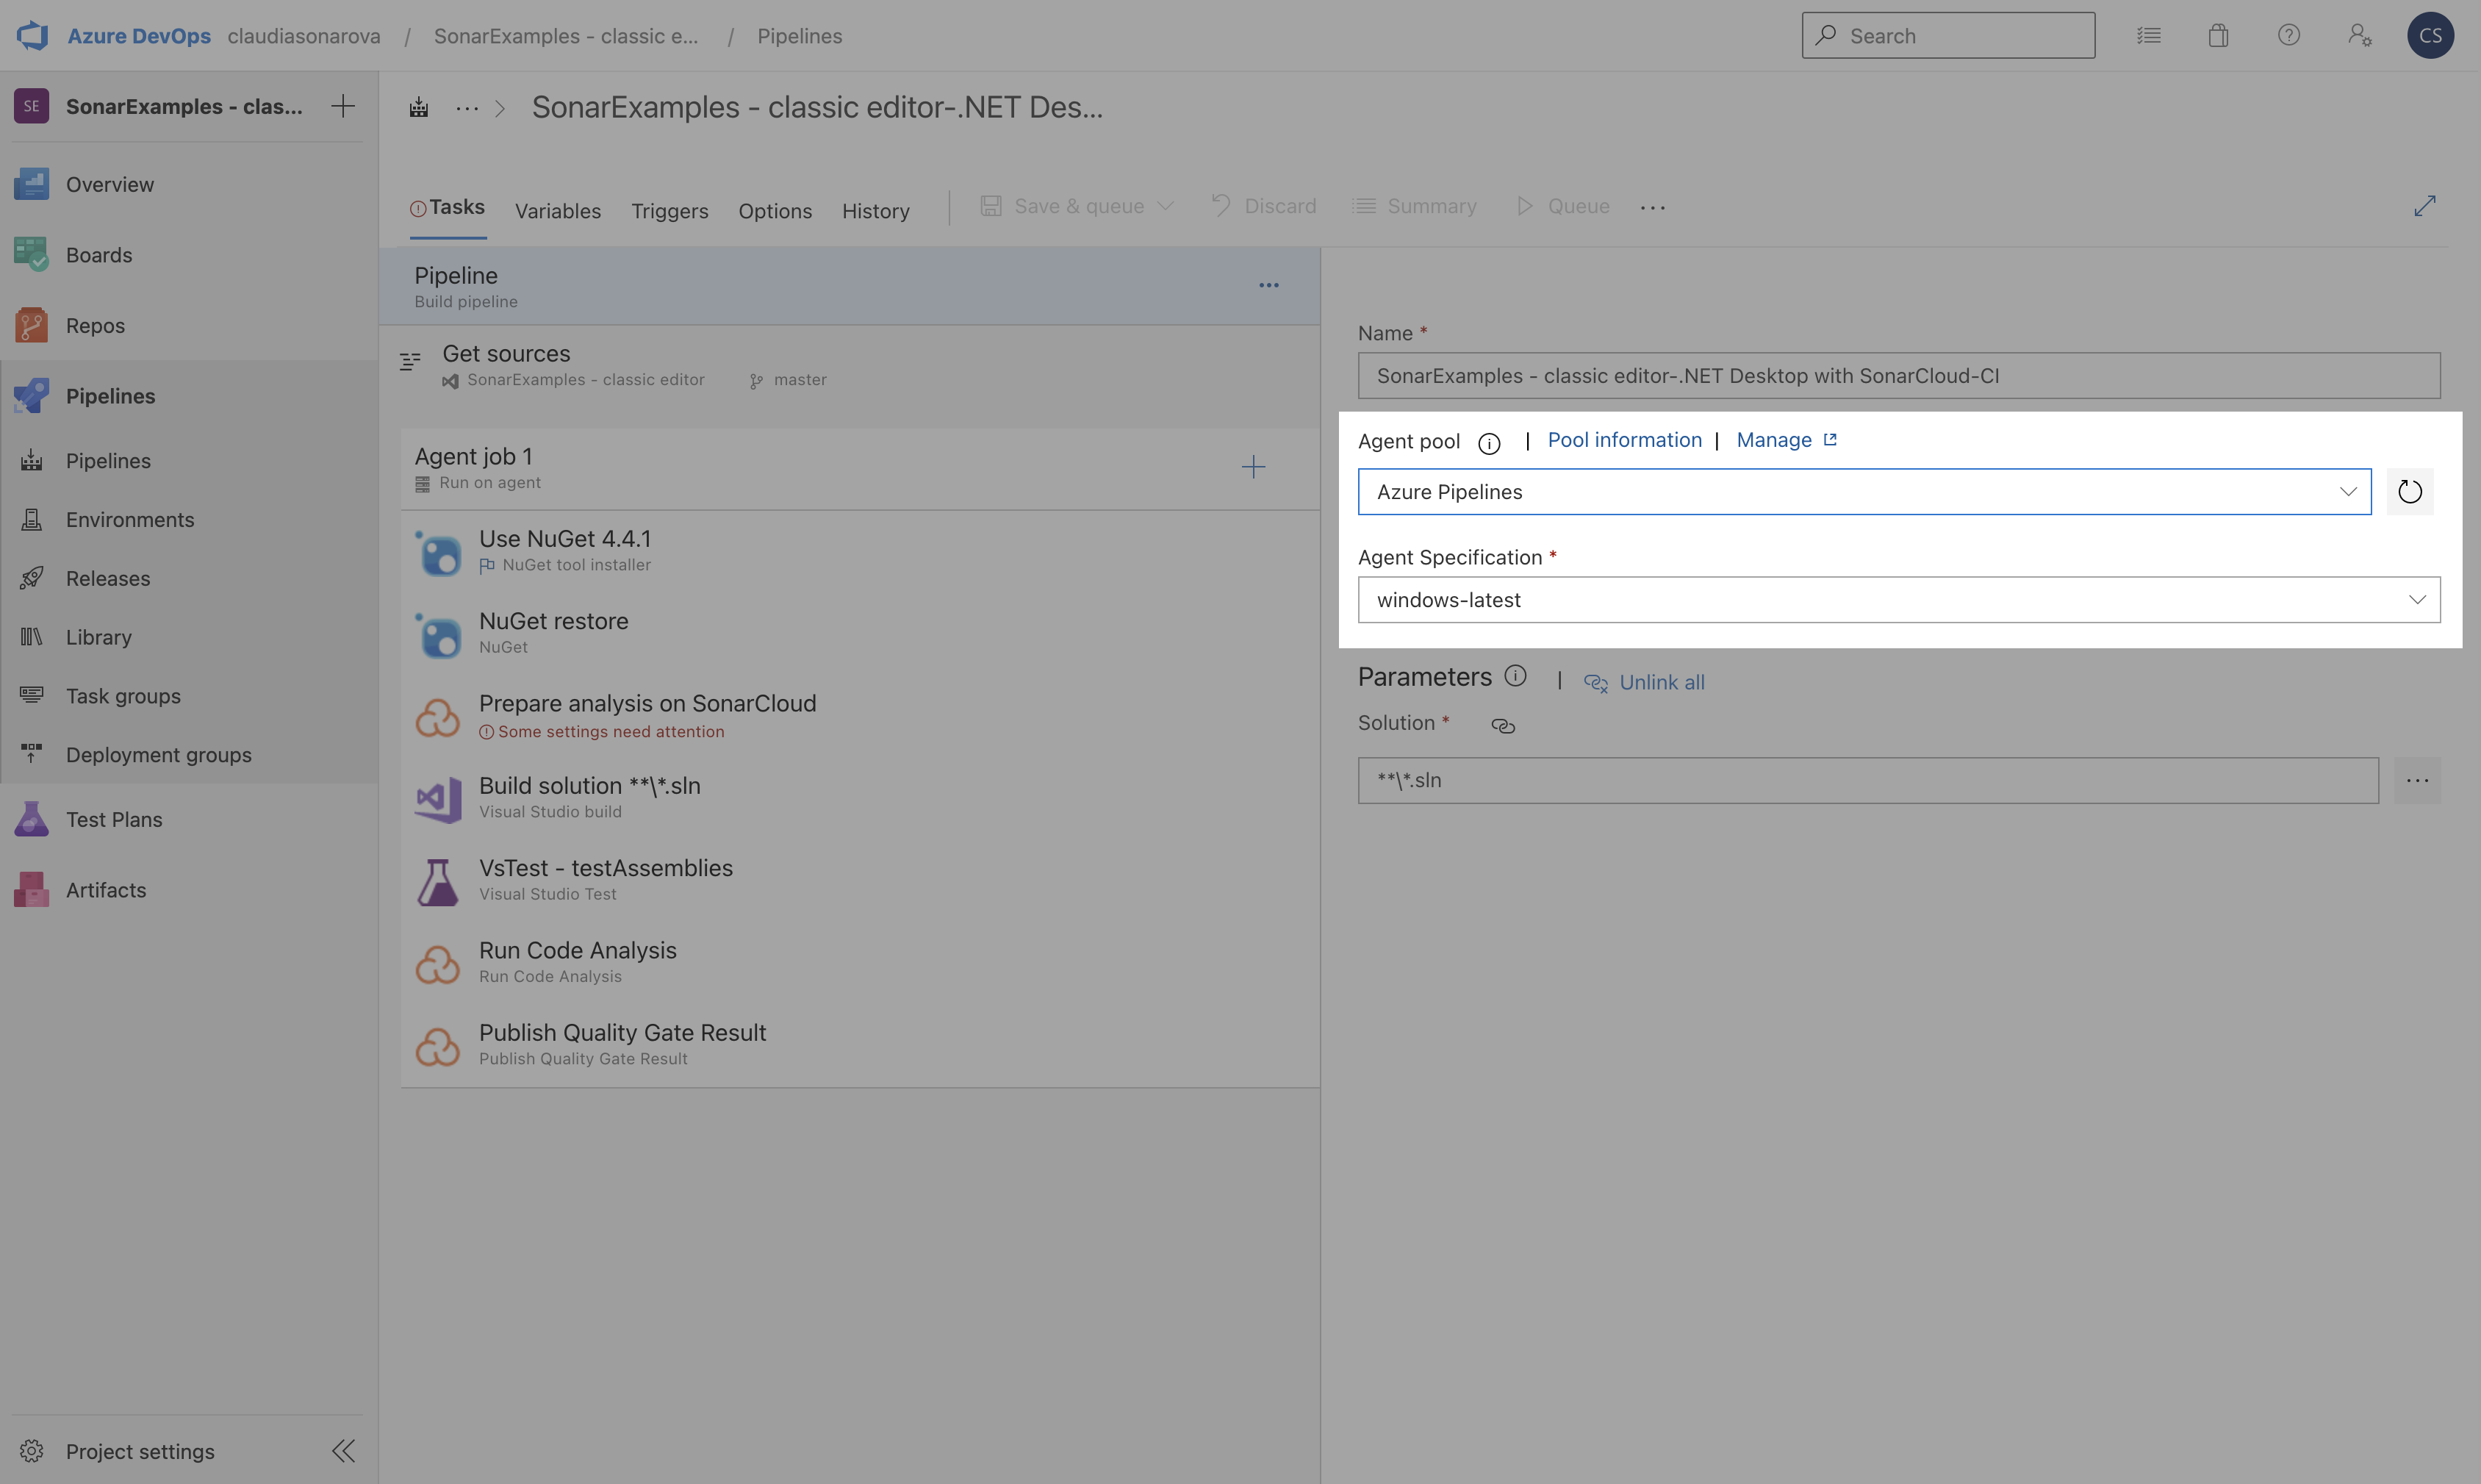Open Repos in the sidebar
Image resolution: width=2481 pixels, height=1484 pixels.
[x=189, y=325]
